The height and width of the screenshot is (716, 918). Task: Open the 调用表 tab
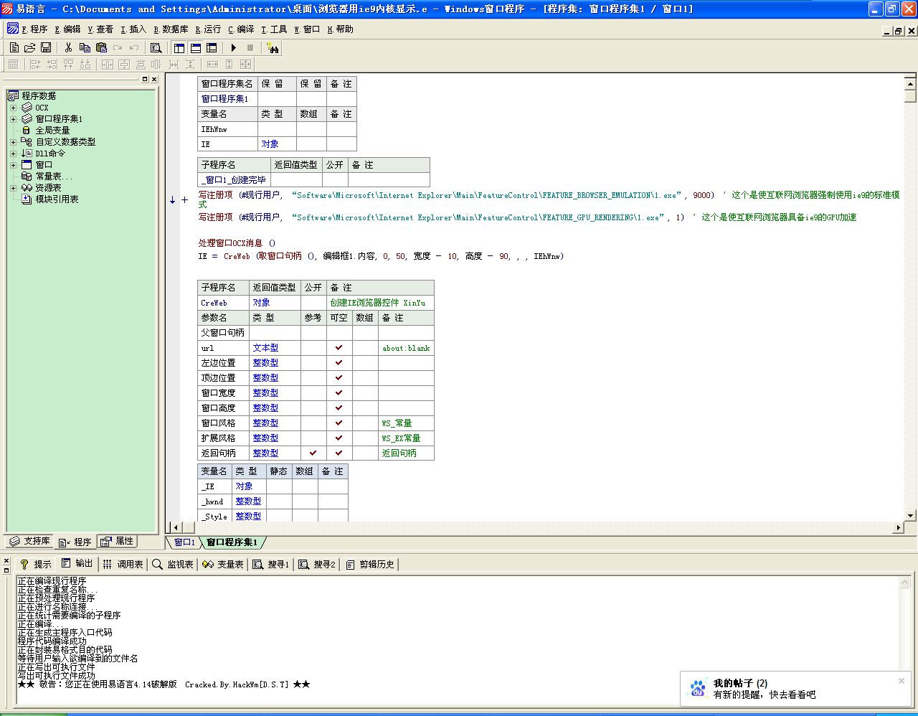coord(123,564)
